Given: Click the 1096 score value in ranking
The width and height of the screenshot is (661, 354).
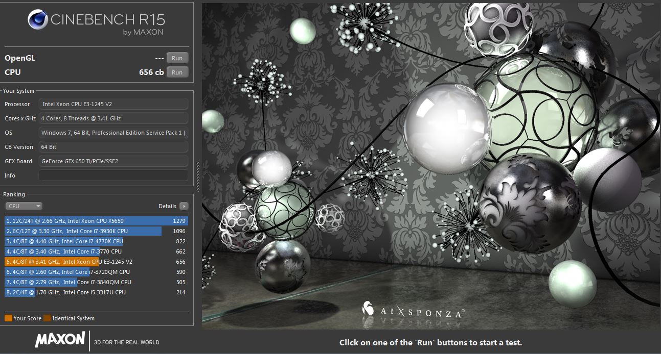Looking at the screenshot, I should pyautogui.click(x=179, y=231).
